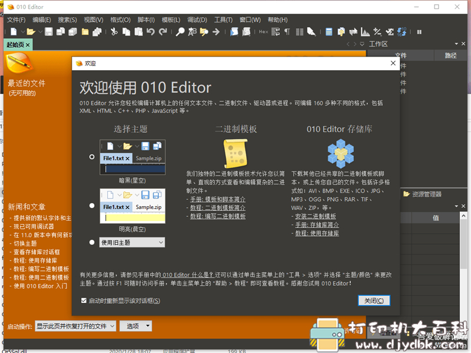
Task: Open news item 切换主题
Action: pos(25,243)
